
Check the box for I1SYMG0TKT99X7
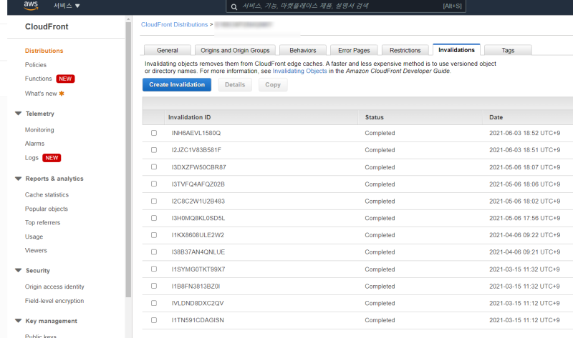[154, 269]
